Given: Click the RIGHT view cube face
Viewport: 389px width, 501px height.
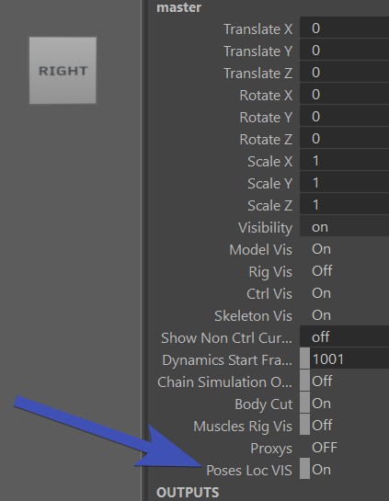Looking at the screenshot, I should pyautogui.click(x=63, y=70).
